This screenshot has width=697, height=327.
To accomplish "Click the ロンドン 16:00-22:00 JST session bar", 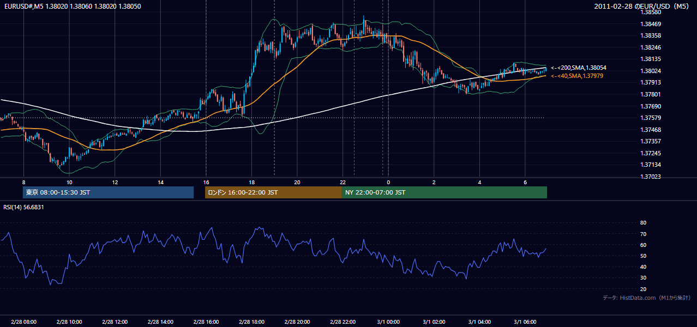I will click(x=273, y=192).
